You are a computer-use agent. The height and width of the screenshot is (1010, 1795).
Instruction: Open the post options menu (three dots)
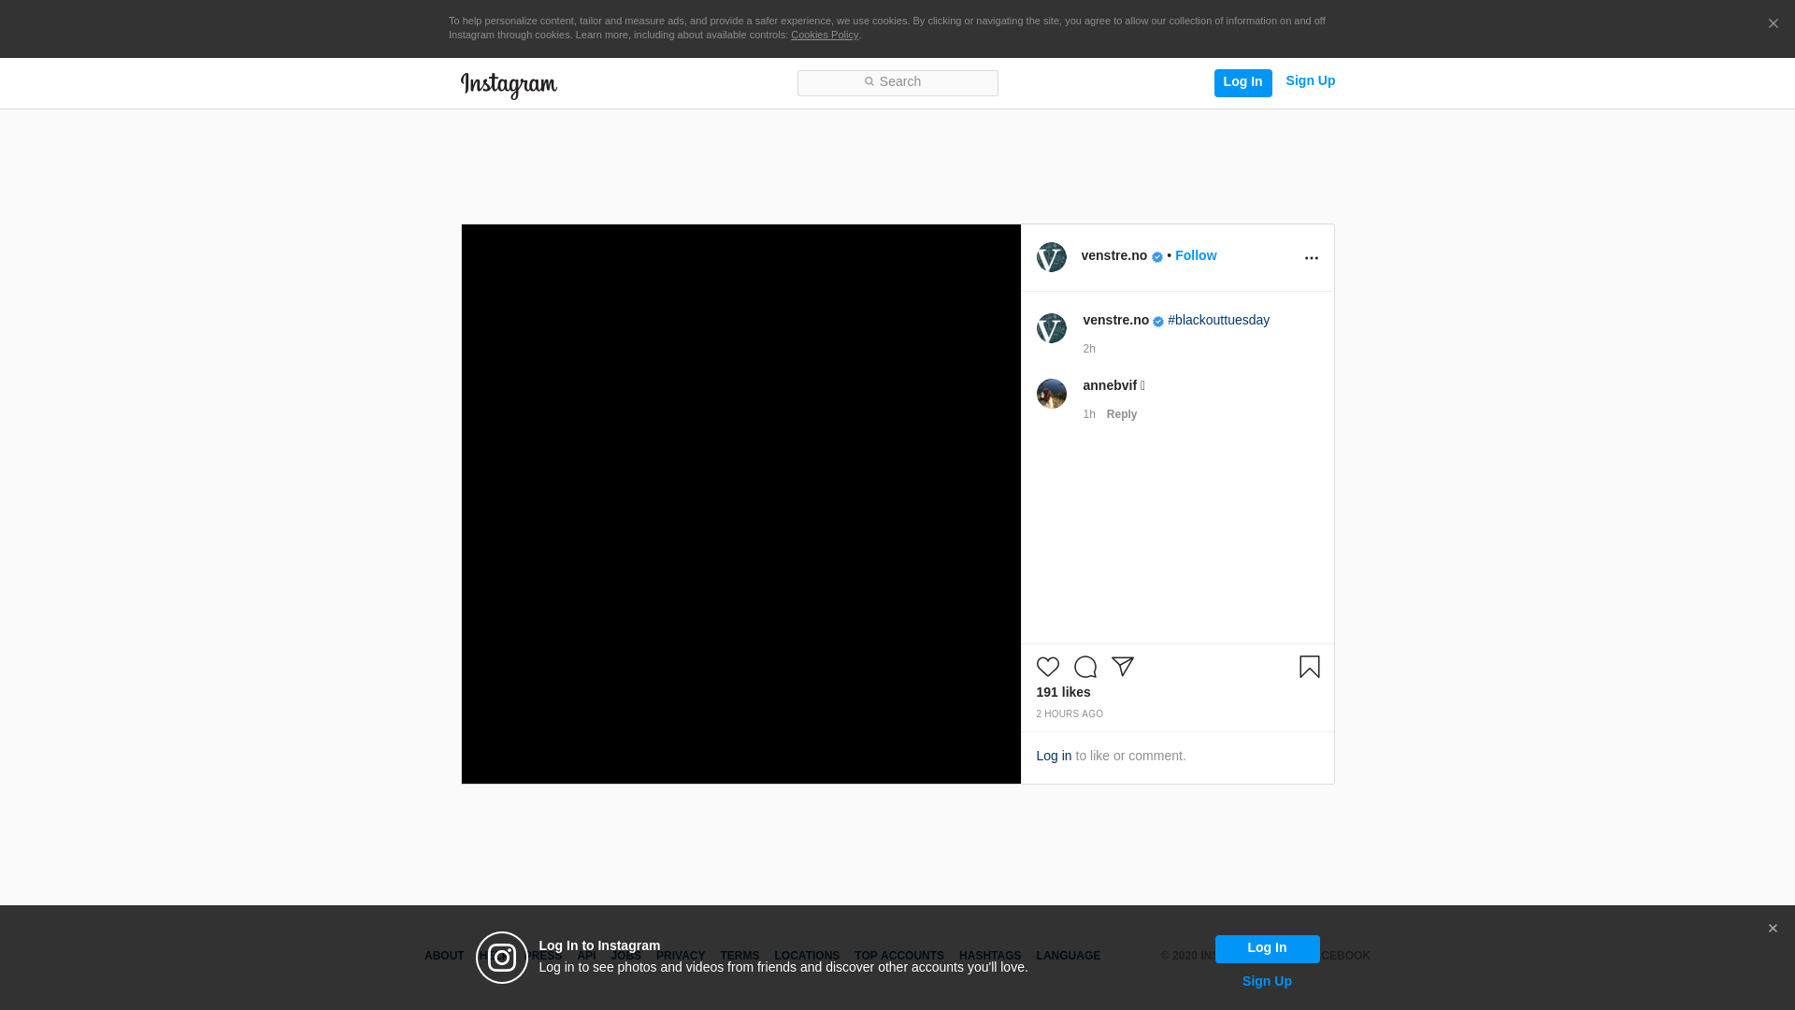point(1311,258)
